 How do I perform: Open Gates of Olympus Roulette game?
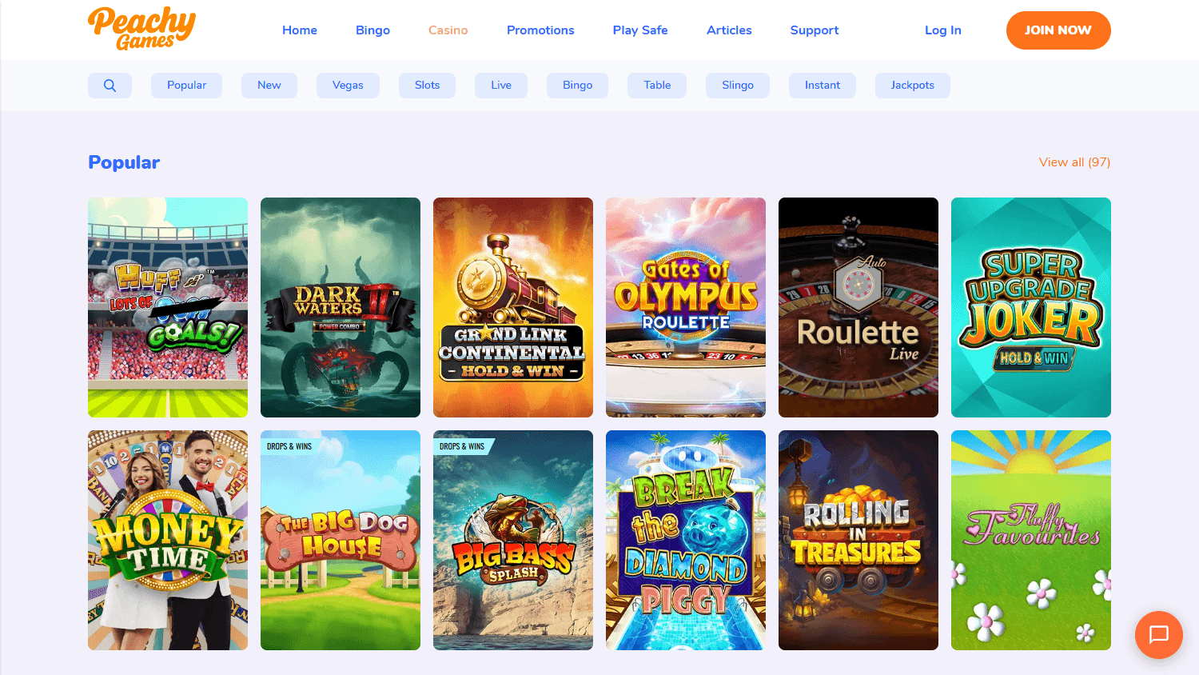click(x=686, y=307)
